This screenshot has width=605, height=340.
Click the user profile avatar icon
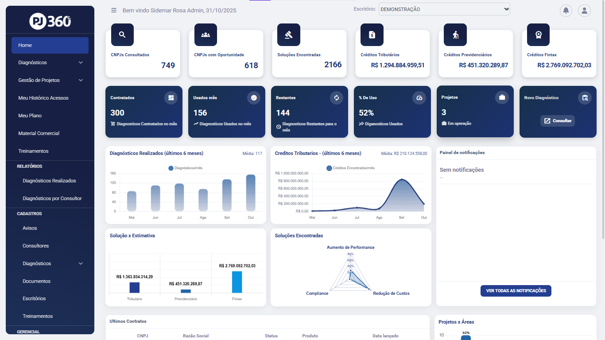pos(584,11)
